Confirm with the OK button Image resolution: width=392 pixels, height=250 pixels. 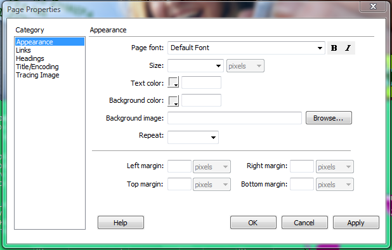pyautogui.click(x=253, y=223)
